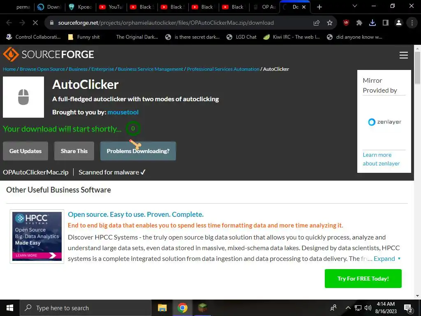
Task: Open the 'Funny shit' bookmark folder
Action: tap(84, 37)
